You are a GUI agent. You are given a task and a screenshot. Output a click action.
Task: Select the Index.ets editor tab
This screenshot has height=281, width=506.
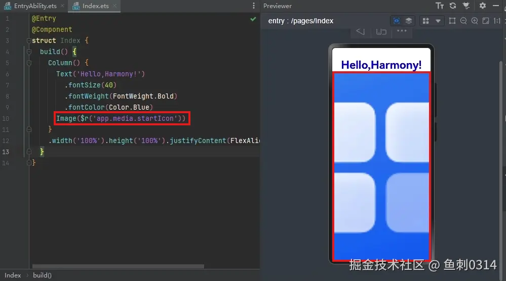(x=95, y=6)
